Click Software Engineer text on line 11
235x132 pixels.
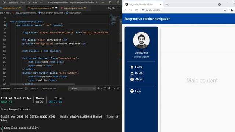(x=68, y=44)
